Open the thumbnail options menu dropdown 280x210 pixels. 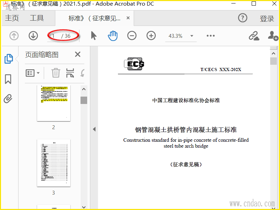click(x=33, y=73)
